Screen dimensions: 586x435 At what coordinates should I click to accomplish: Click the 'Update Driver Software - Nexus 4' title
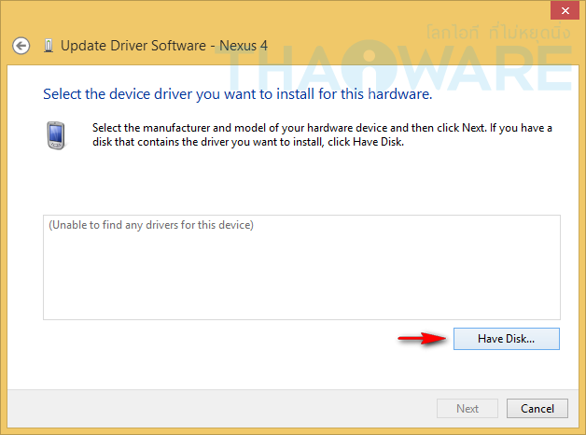pyautogui.click(x=154, y=45)
